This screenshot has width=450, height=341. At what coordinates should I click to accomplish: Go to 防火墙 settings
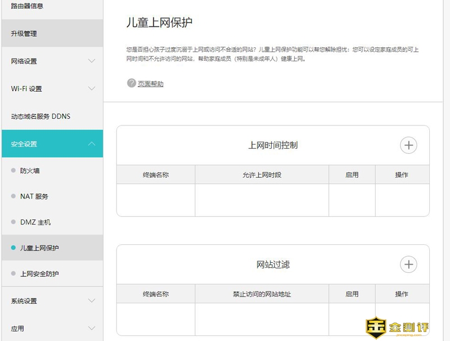pyautogui.click(x=30, y=170)
